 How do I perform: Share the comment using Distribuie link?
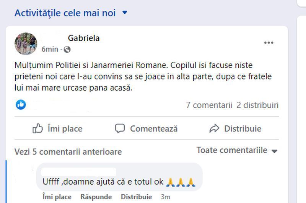pyautogui.click(x=136, y=197)
